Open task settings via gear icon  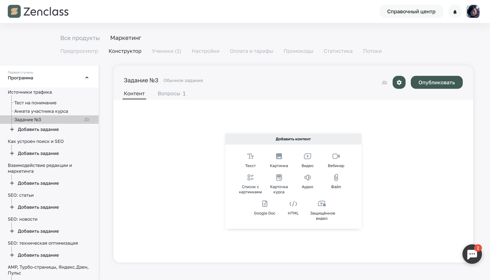[399, 82]
